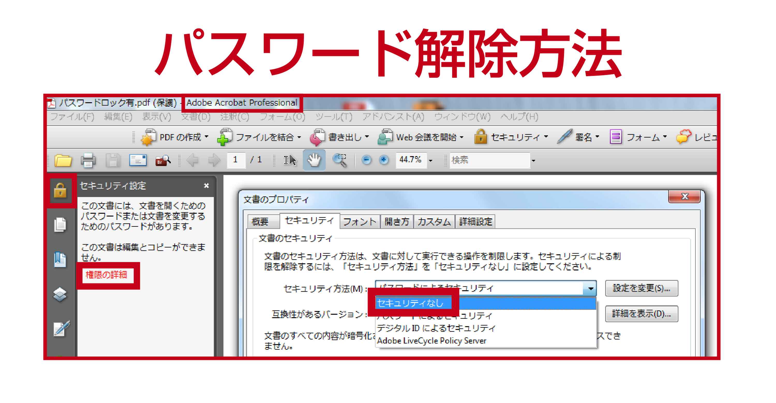The height and width of the screenshot is (403, 776).
Task: Click the 詳細を表示(D)... button
Action: (642, 314)
